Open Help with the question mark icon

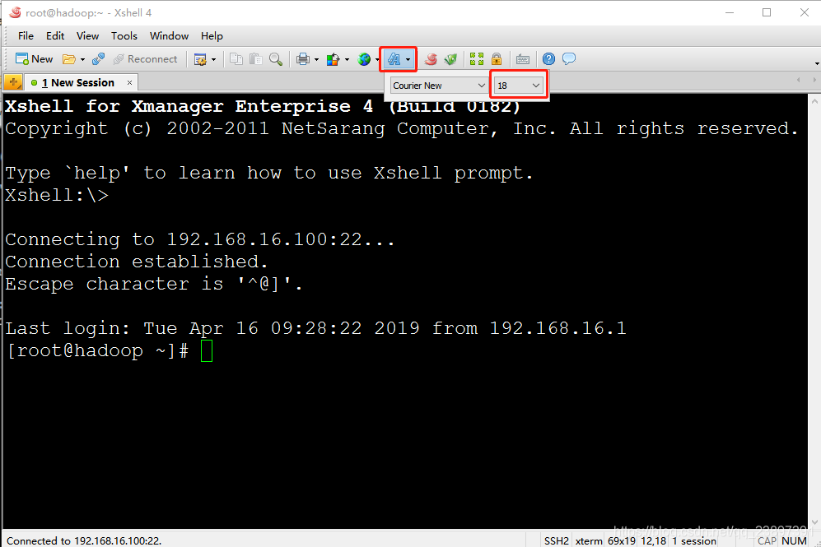pyautogui.click(x=548, y=59)
